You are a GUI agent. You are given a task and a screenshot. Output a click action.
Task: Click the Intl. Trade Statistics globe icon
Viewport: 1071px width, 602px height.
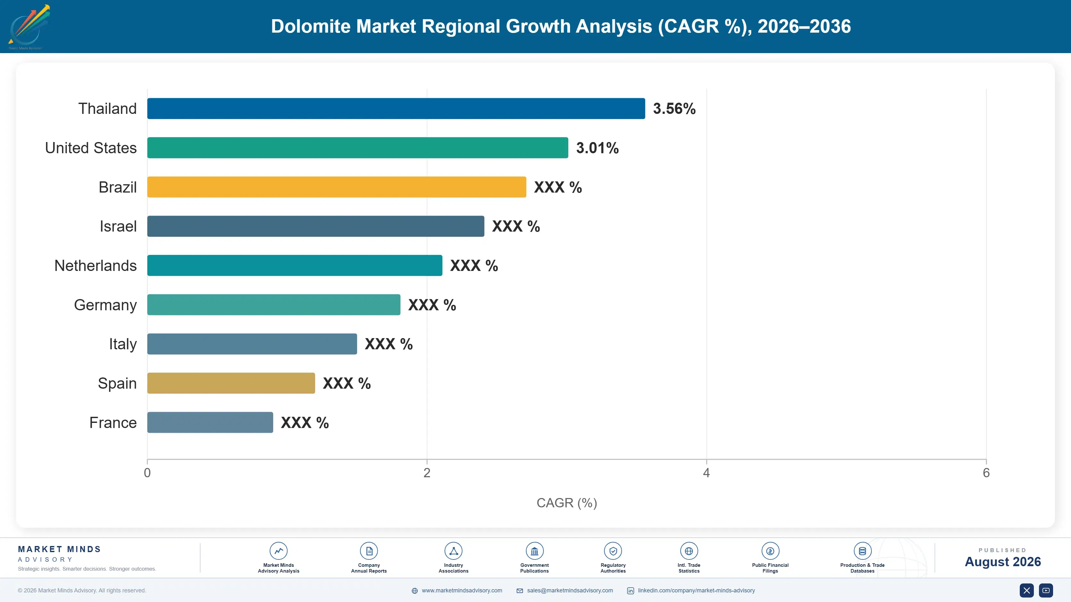pos(689,551)
